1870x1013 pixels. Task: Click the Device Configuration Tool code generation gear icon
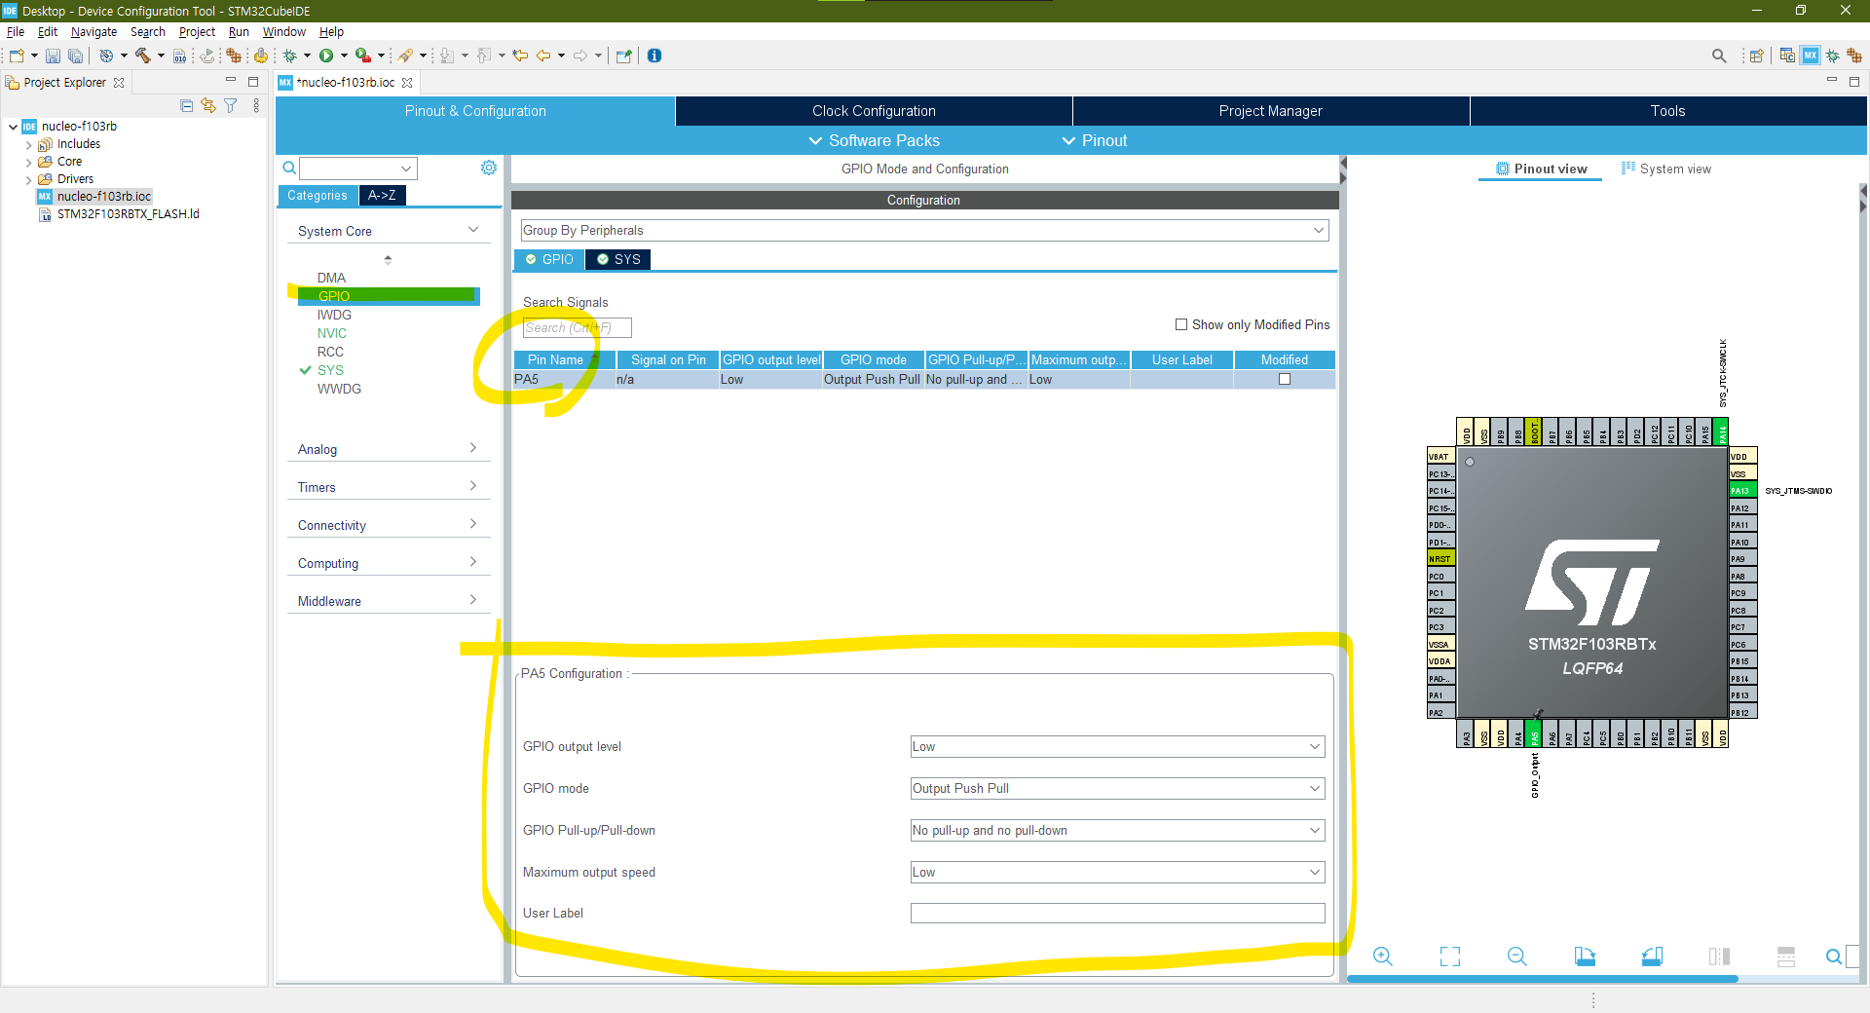(260, 56)
